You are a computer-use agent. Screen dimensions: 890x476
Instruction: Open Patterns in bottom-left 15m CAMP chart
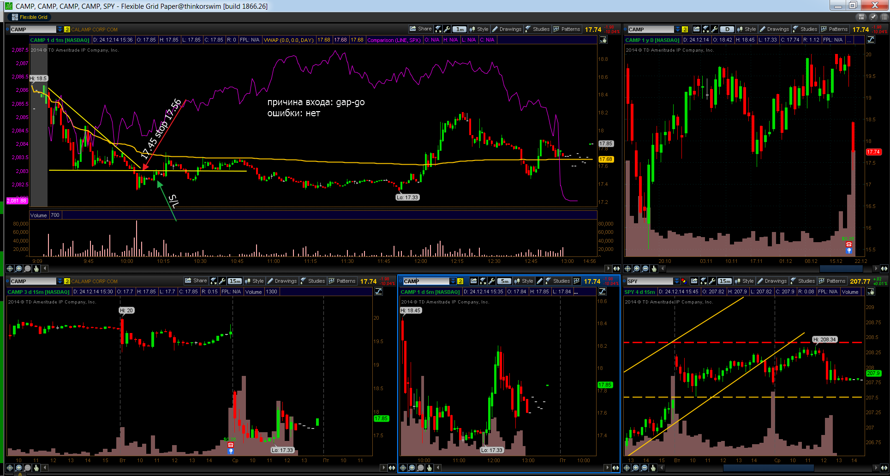342,281
